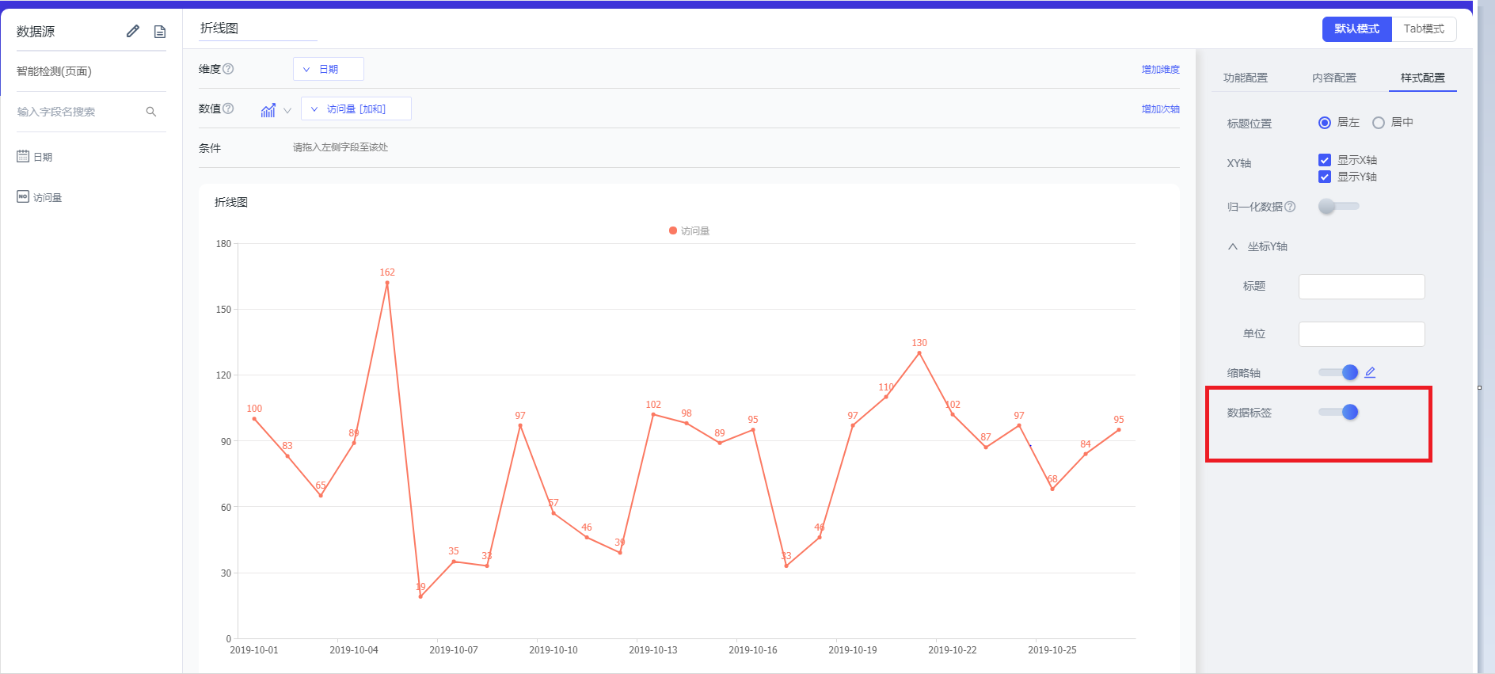
Task: Click the line chart type icon beside 数值
Action: click(x=268, y=110)
